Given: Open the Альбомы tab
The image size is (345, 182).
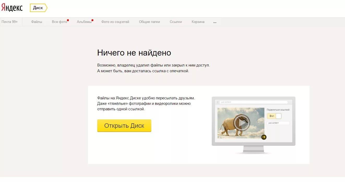Looking at the screenshot, I should coord(84,22).
